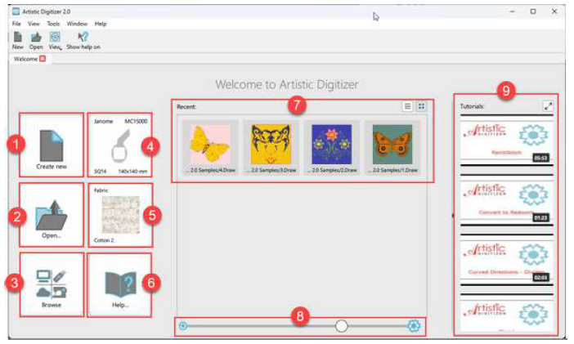Open the View toolbar dropdown

pos(56,38)
